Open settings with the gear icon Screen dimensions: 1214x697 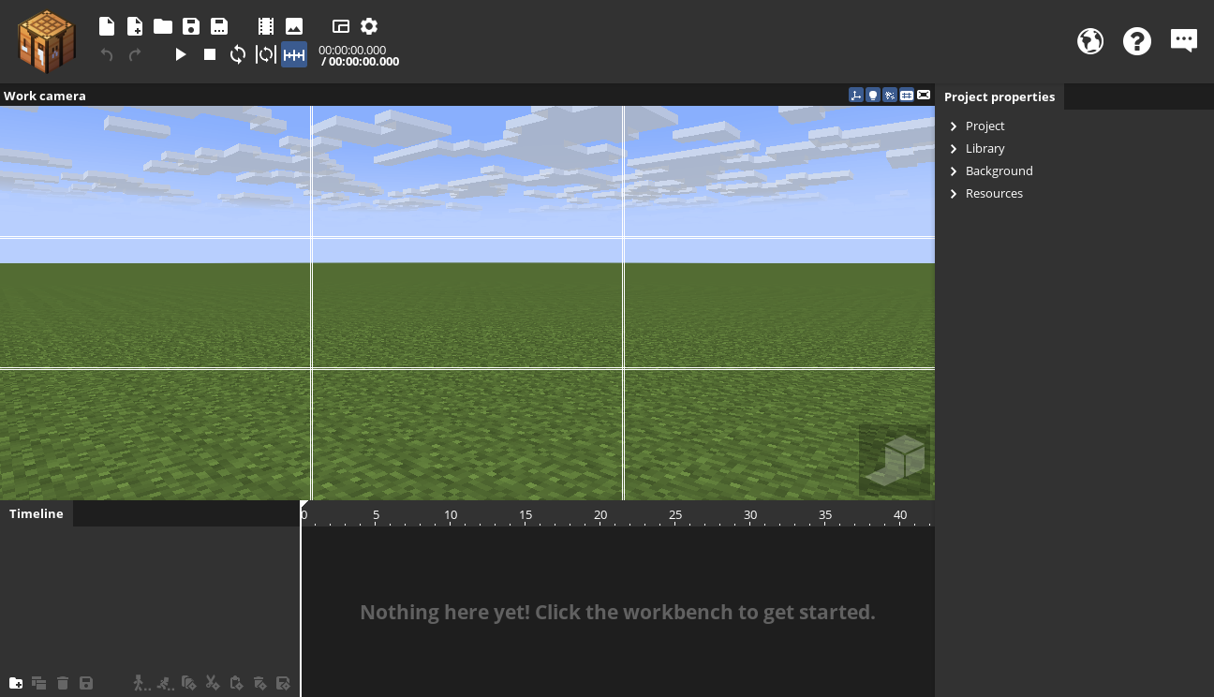(369, 26)
